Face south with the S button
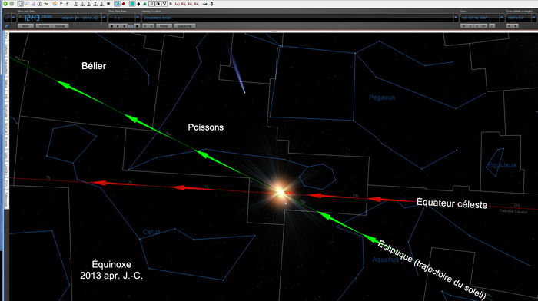Viewport: 538px width, 301px height. coord(470,25)
